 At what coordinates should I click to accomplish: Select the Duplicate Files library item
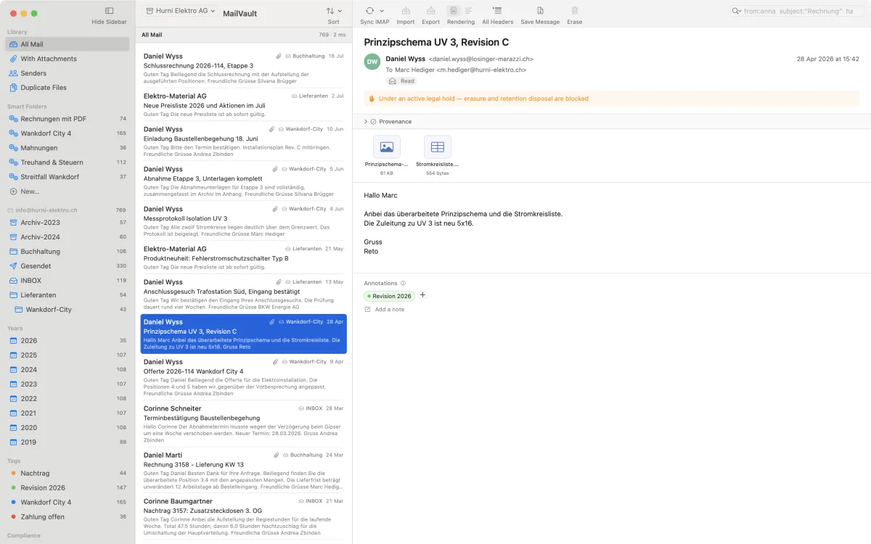point(68,88)
